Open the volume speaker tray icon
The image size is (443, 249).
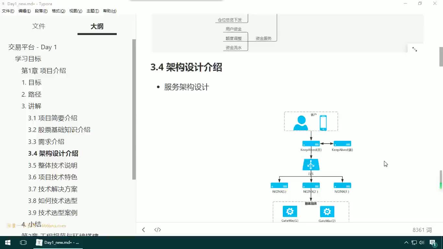point(422,243)
